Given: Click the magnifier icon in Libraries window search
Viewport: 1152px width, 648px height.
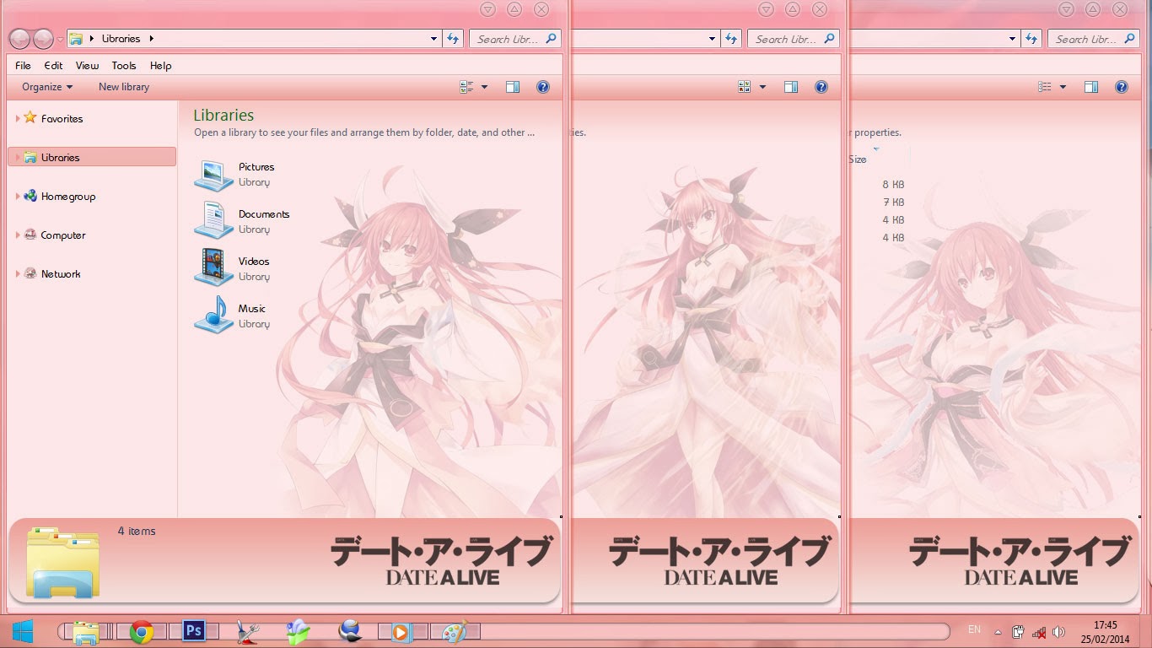Looking at the screenshot, I should [x=551, y=38].
